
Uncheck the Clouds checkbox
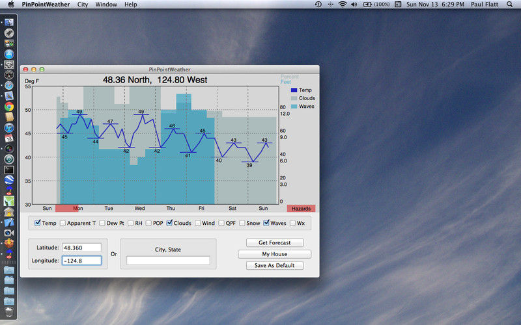point(169,223)
